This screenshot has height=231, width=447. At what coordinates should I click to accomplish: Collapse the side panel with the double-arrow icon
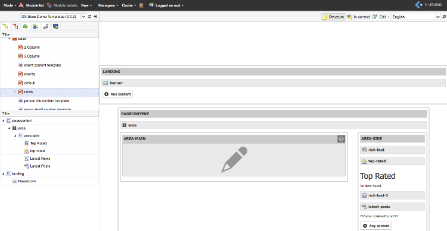click(x=95, y=17)
